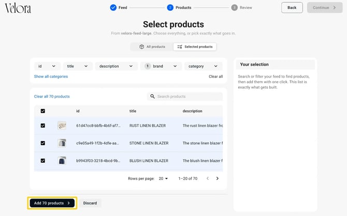
Task: Click the RUST LINEN BLAZER title
Action: pyautogui.click(x=148, y=126)
